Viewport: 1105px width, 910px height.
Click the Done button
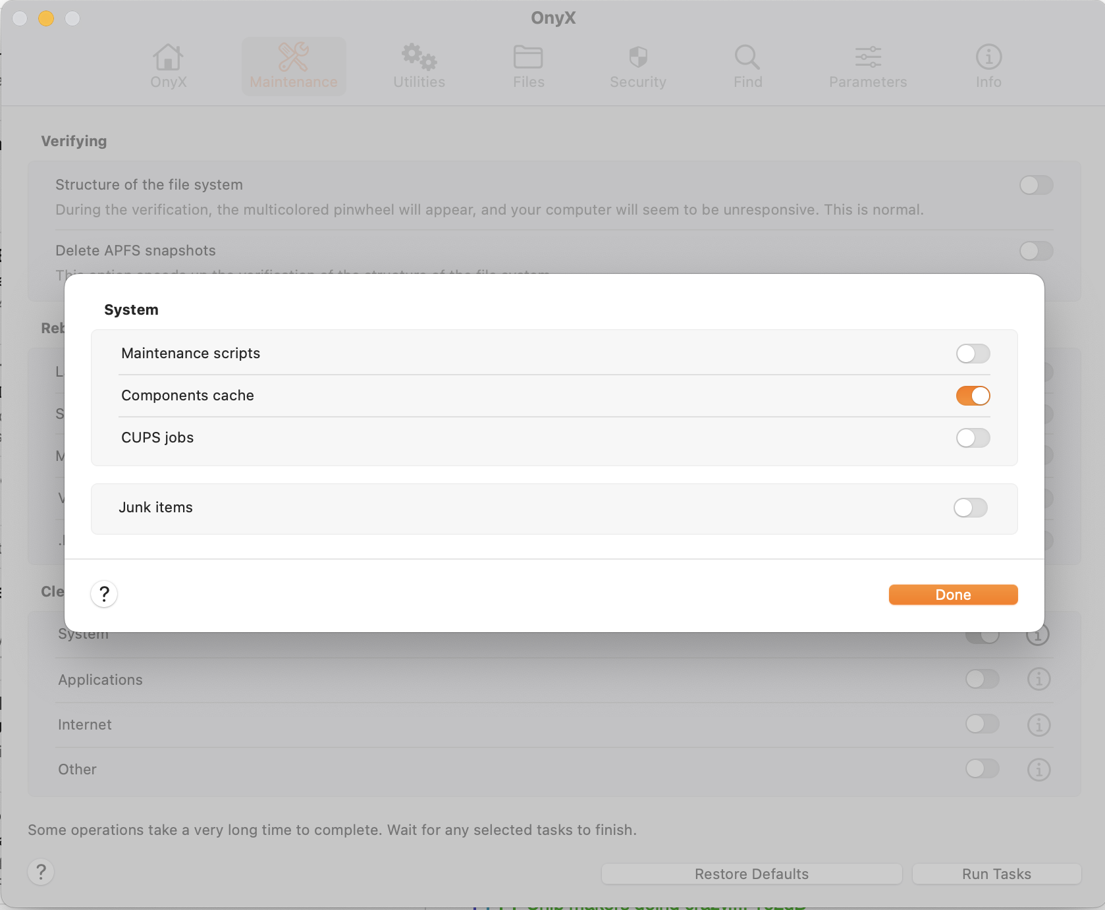click(953, 595)
